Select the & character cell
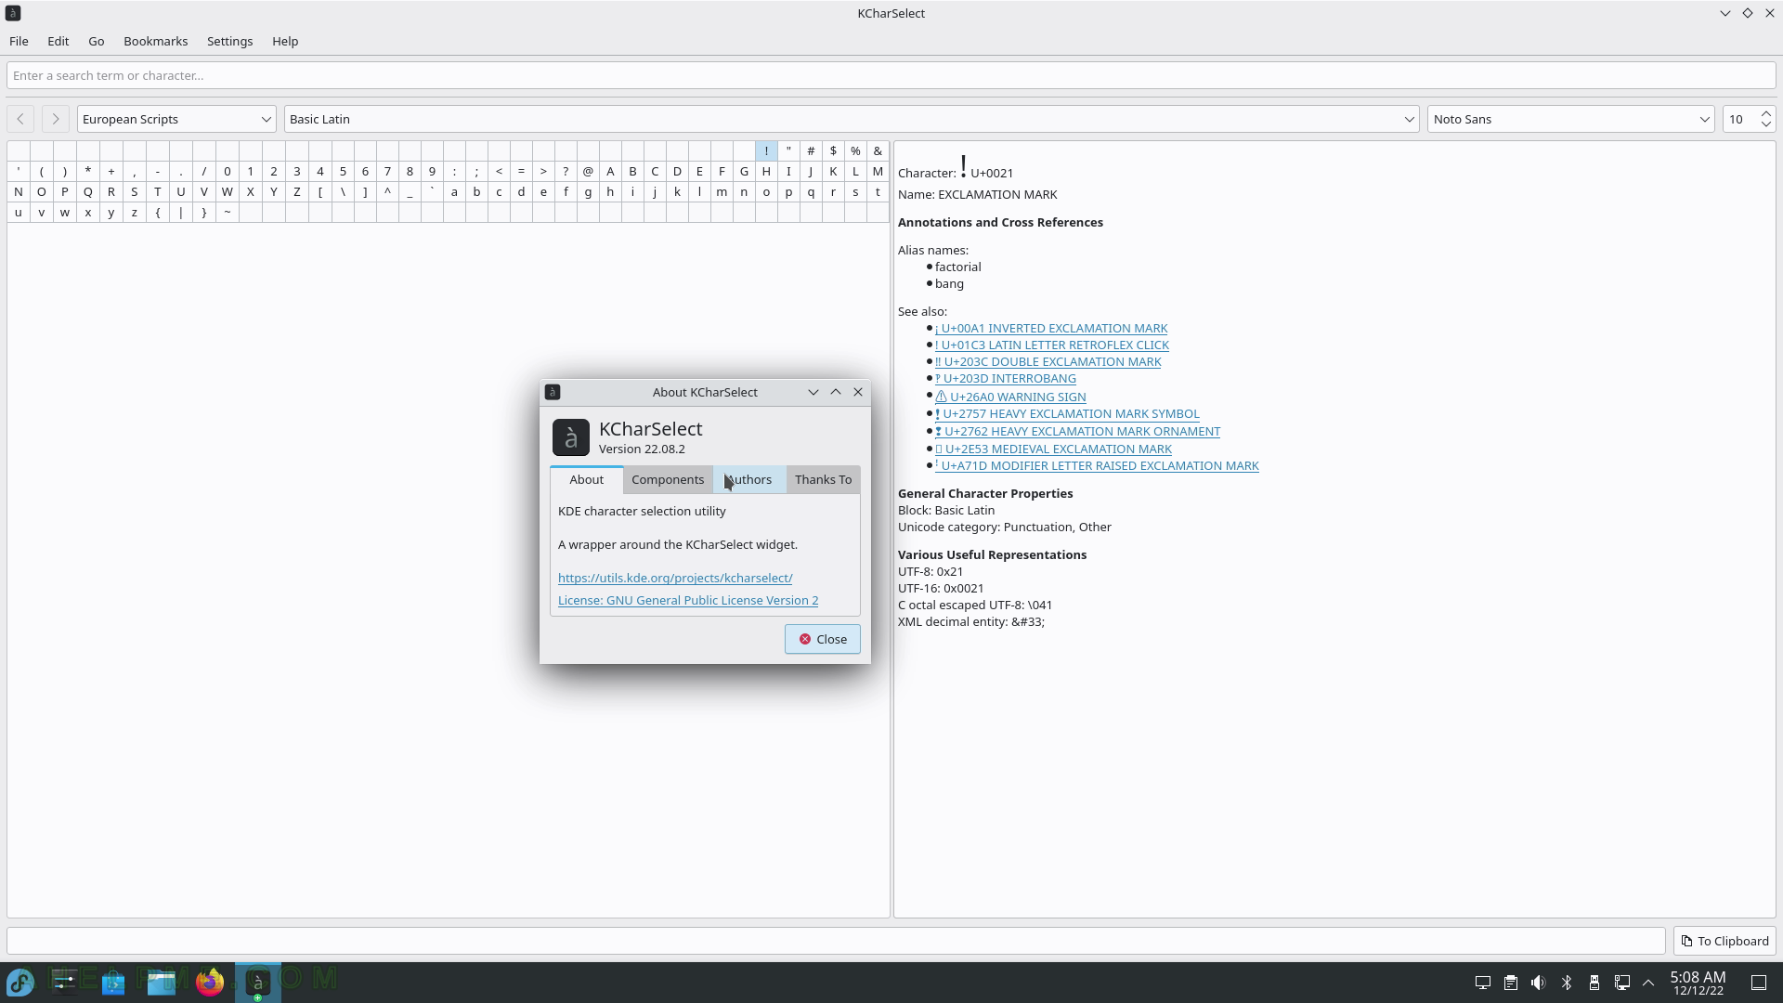Viewport: 1783px width, 1003px height. click(878, 150)
